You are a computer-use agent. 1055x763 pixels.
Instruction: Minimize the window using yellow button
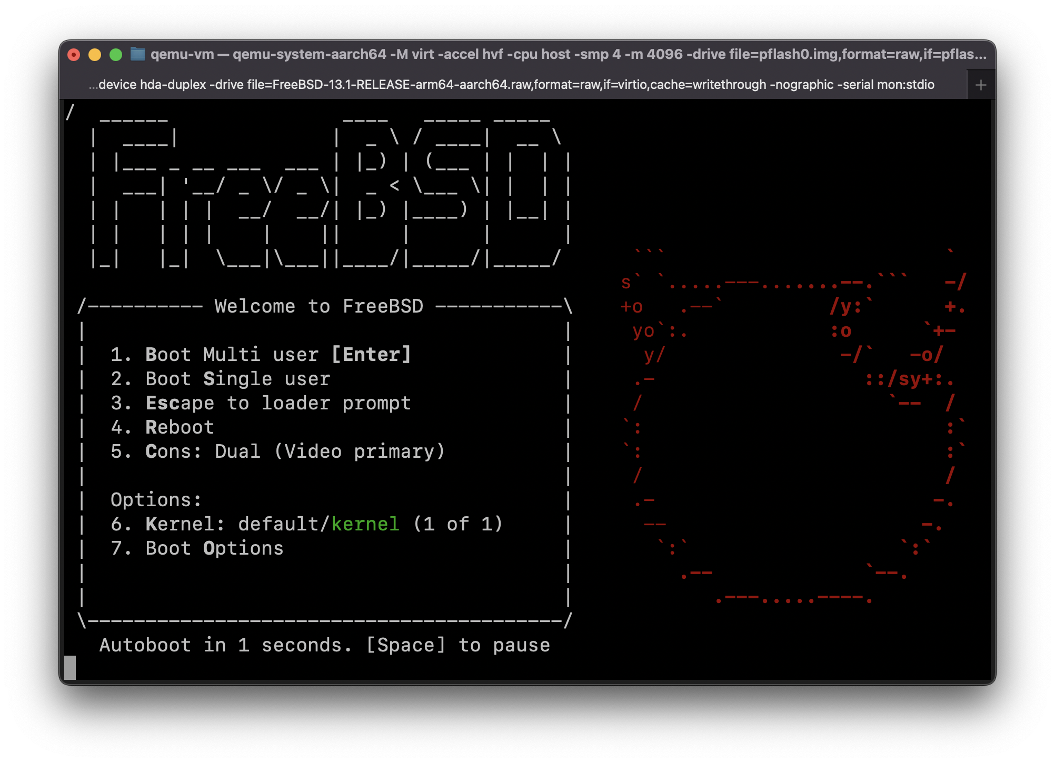pos(95,55)
